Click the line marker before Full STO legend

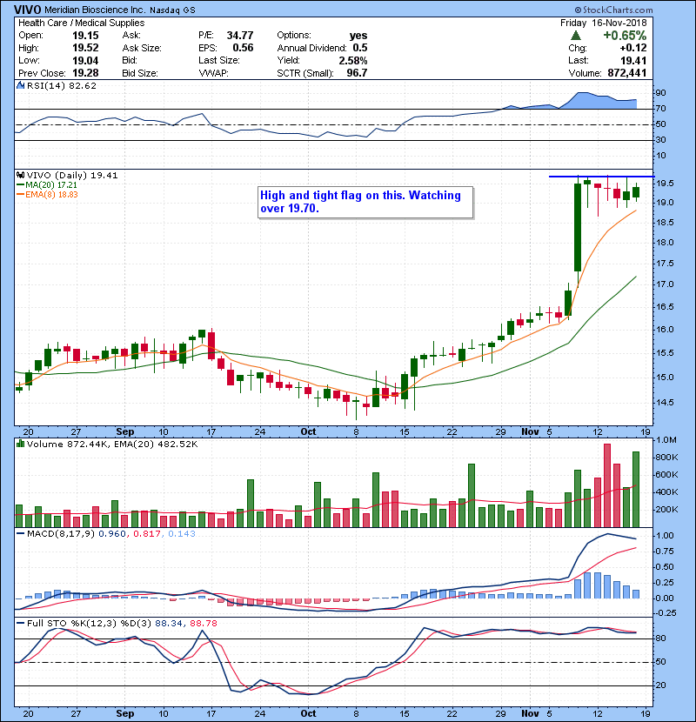click(20, 624)
